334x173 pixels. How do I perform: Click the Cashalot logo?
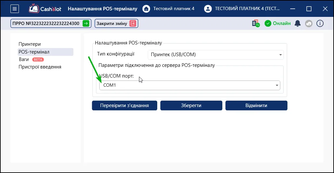click(x=45, y=9)
